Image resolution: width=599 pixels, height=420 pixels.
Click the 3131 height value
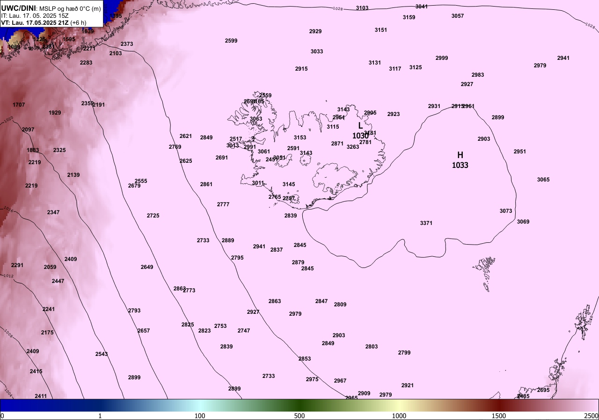tap(375, 63)
